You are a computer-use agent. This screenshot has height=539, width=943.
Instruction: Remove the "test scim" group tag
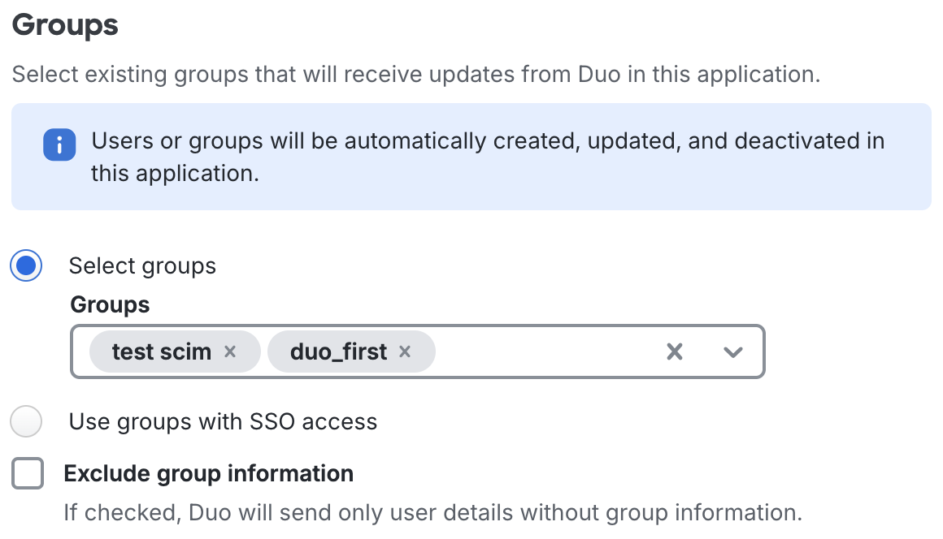230,351
